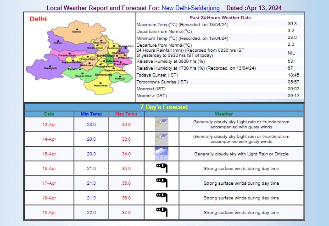The width and height of the screenshot is (329, 226).
Task: Click the Date column header
Action: pos(49,114)
